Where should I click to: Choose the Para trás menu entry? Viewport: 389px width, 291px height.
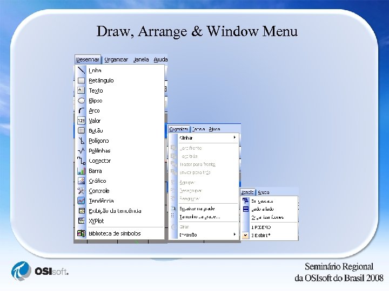(x=204, y=156)
